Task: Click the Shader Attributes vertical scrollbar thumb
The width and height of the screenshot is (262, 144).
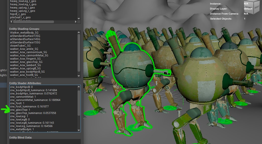Action: [x=79, y=103]
